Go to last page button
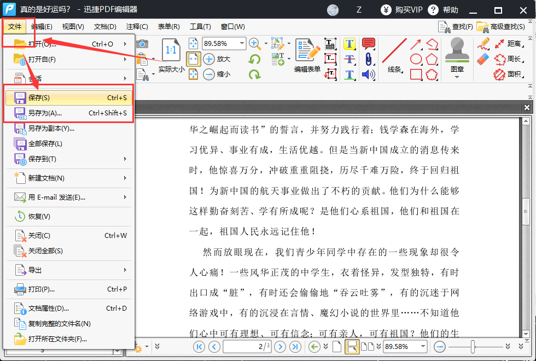Screen dimensions: 536x361 pyautogui.click(x=295, y=347)
